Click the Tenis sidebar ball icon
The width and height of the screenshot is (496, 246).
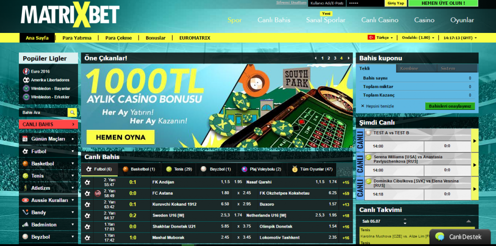[x=25, y=176]
